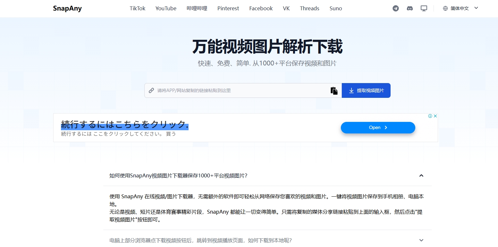This screenshot has width=498, height=247.
Task: Open the YouTube menu item
Action: (x=166, y=9)
